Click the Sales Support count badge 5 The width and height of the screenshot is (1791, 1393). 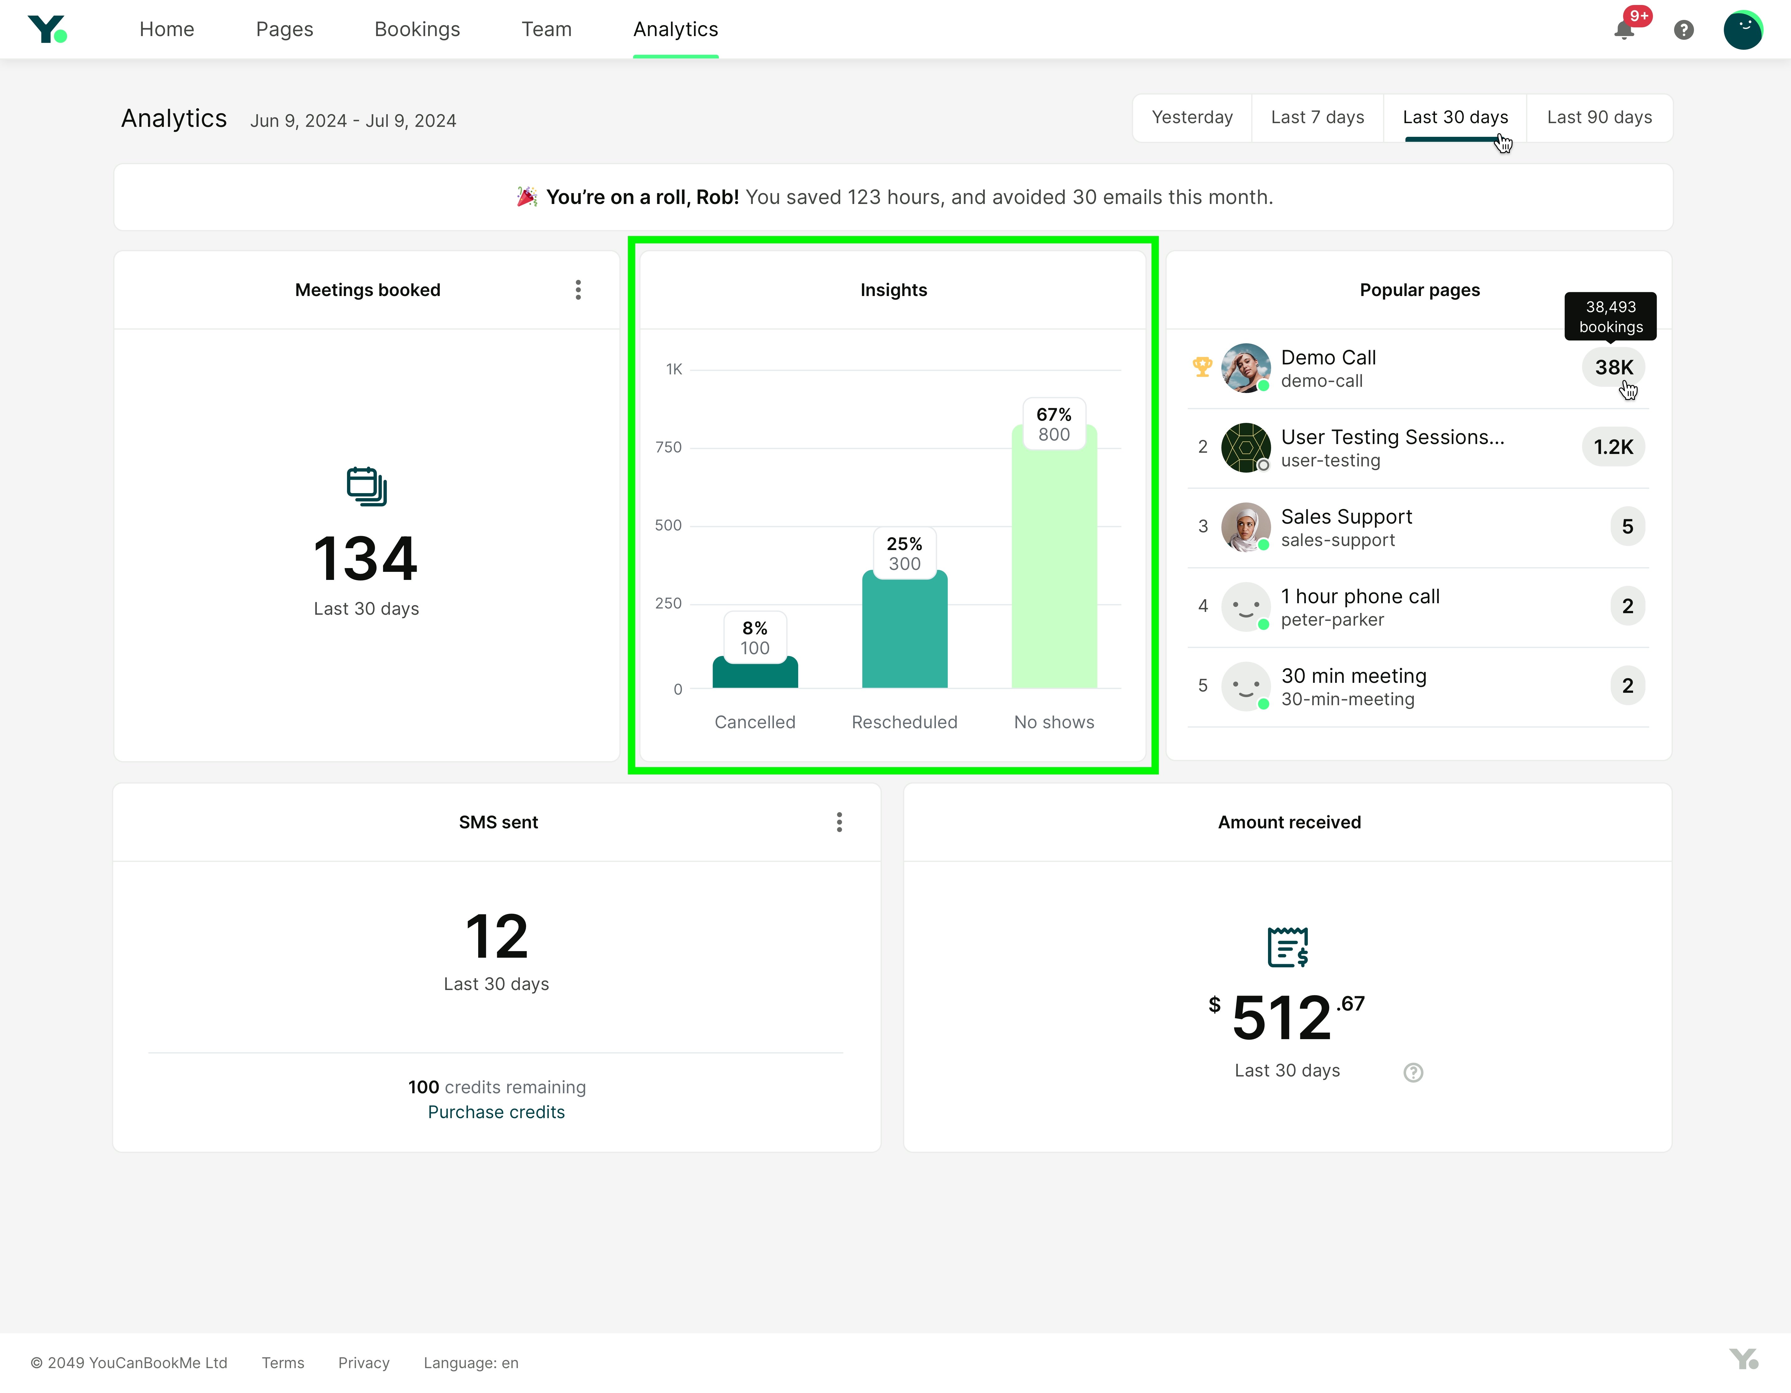(x=1627, y=526)
